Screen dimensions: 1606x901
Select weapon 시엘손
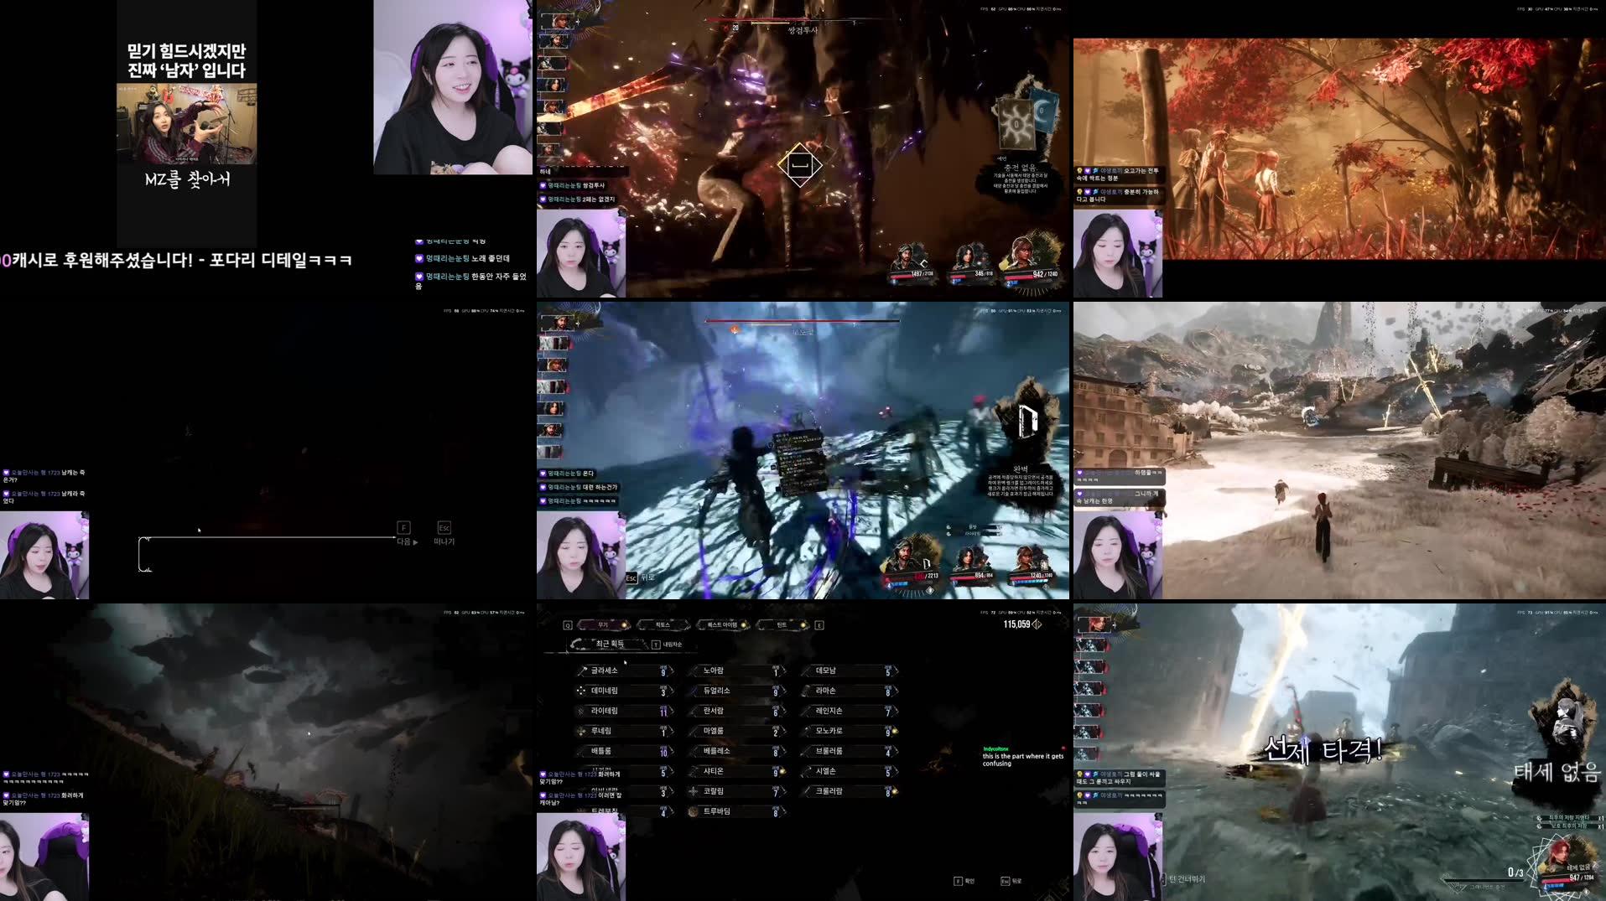click(x=849, y=771)
